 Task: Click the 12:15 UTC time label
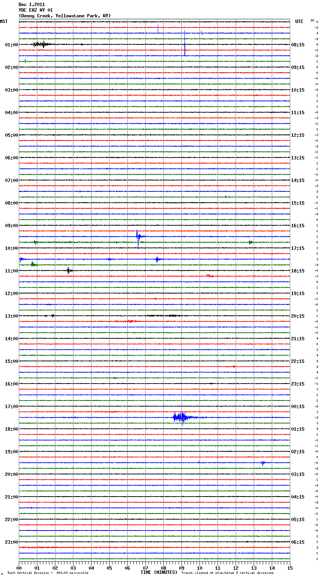[298, 135]
